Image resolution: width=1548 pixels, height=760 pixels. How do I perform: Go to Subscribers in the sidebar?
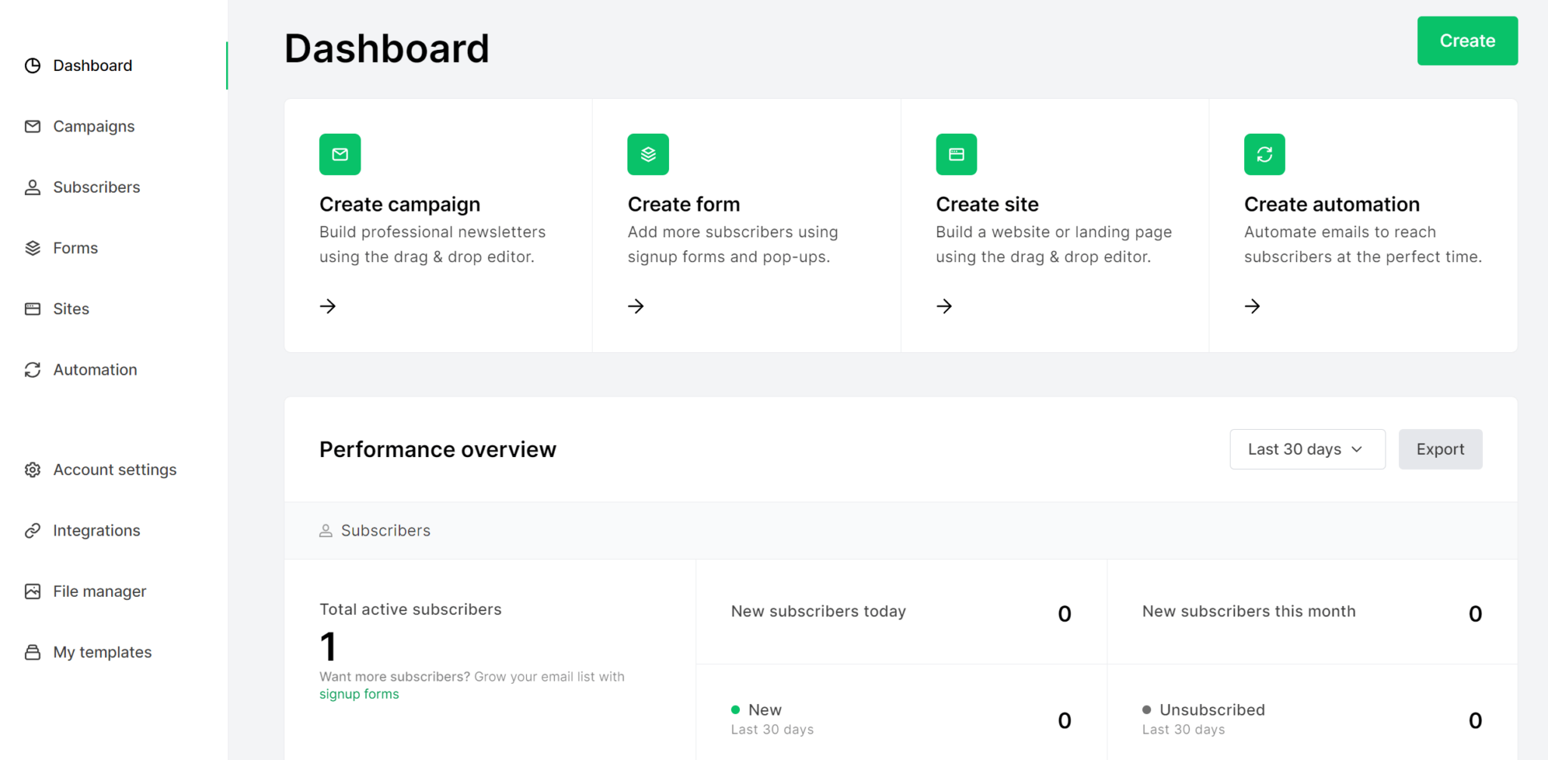click(x=97, y=187)
